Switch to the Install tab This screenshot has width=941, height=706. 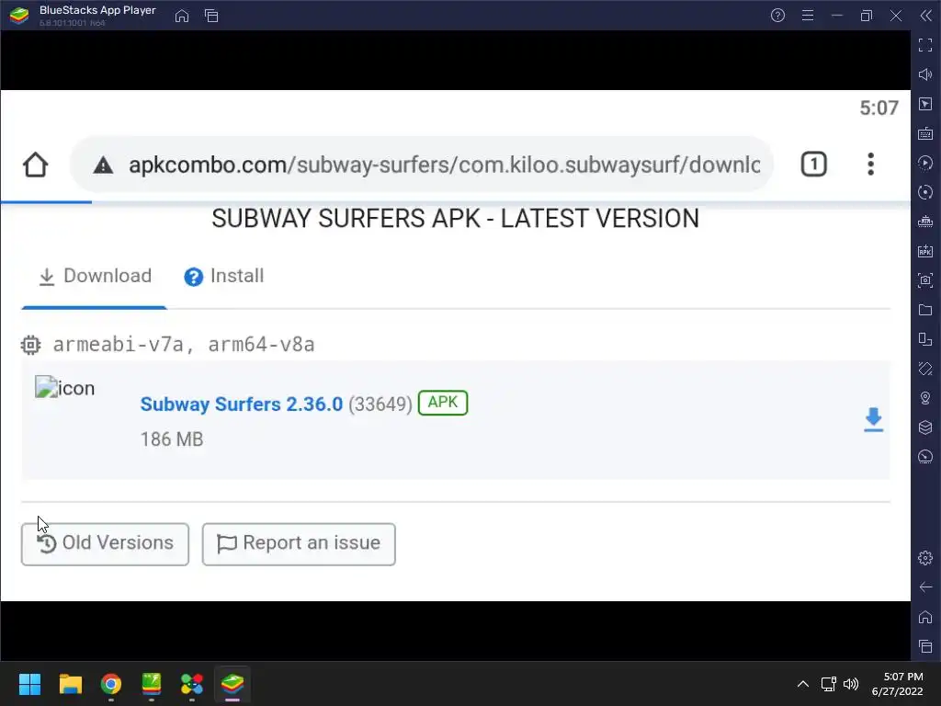[x=224, y=276]
